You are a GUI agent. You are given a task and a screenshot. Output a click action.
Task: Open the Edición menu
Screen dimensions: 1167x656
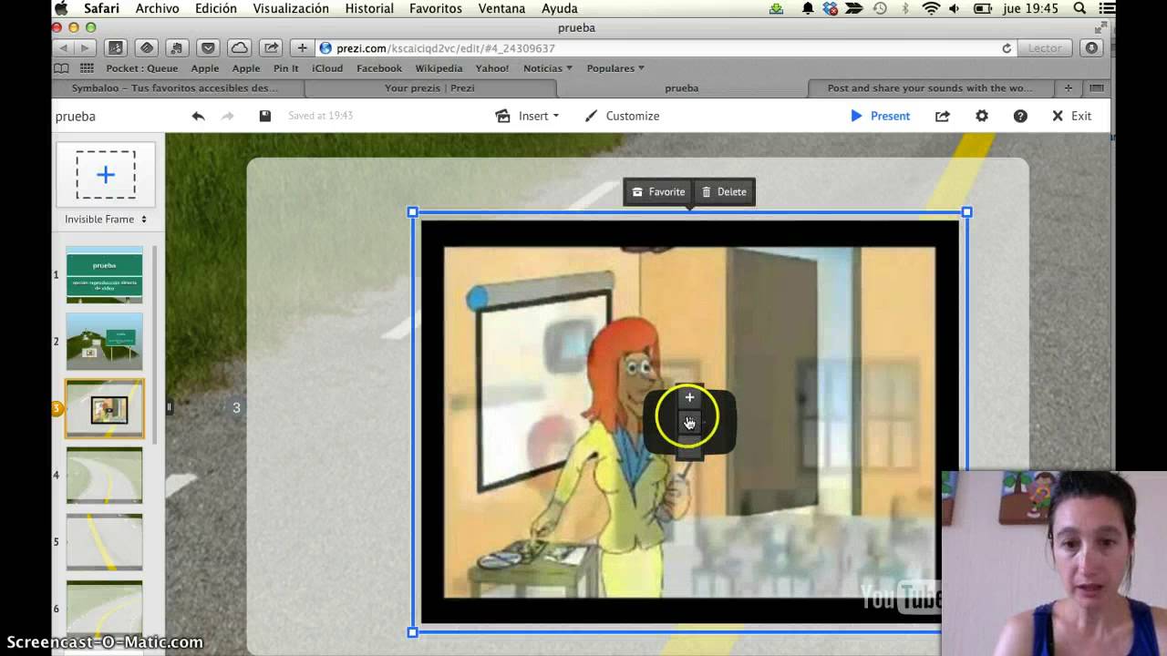click(216, 8)
